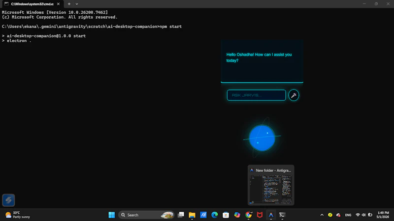
Task: Click the yellow-green tray icon
Action: pos(330,215)
